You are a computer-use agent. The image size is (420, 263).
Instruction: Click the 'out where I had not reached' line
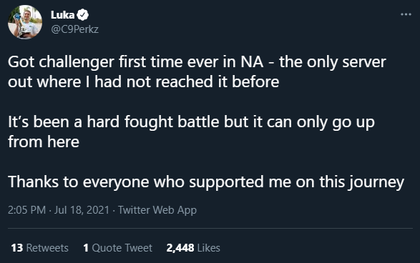click(144, 81)
